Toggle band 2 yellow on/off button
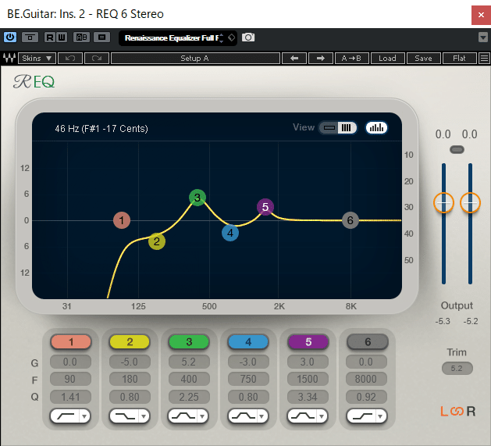Viewport: 491px width, 446px height. click(130, 341)
